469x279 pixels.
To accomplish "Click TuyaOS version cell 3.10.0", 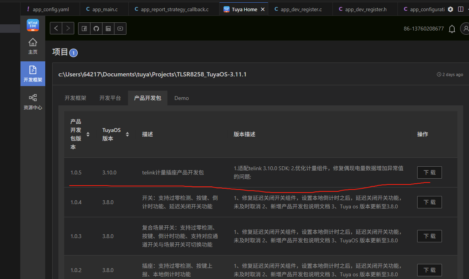I will [109, 172].
